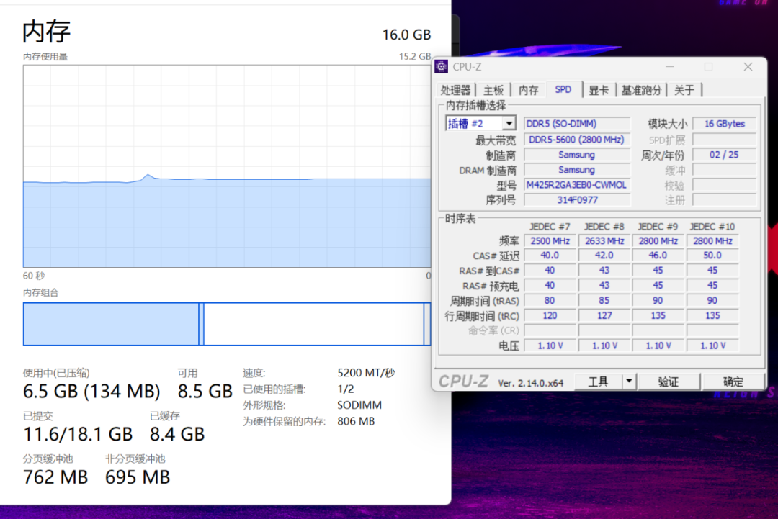Click the serial number 314F0977
This screenshot has width=778, height=519.
click(x=576, y=200)
